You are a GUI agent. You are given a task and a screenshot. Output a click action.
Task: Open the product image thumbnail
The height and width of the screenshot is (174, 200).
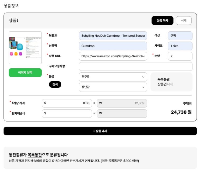25,48
